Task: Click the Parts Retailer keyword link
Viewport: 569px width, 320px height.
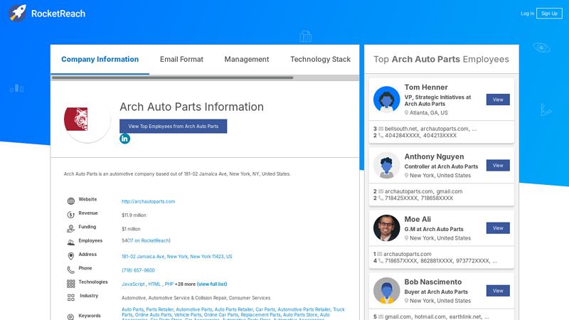Action: coord(159,309)
